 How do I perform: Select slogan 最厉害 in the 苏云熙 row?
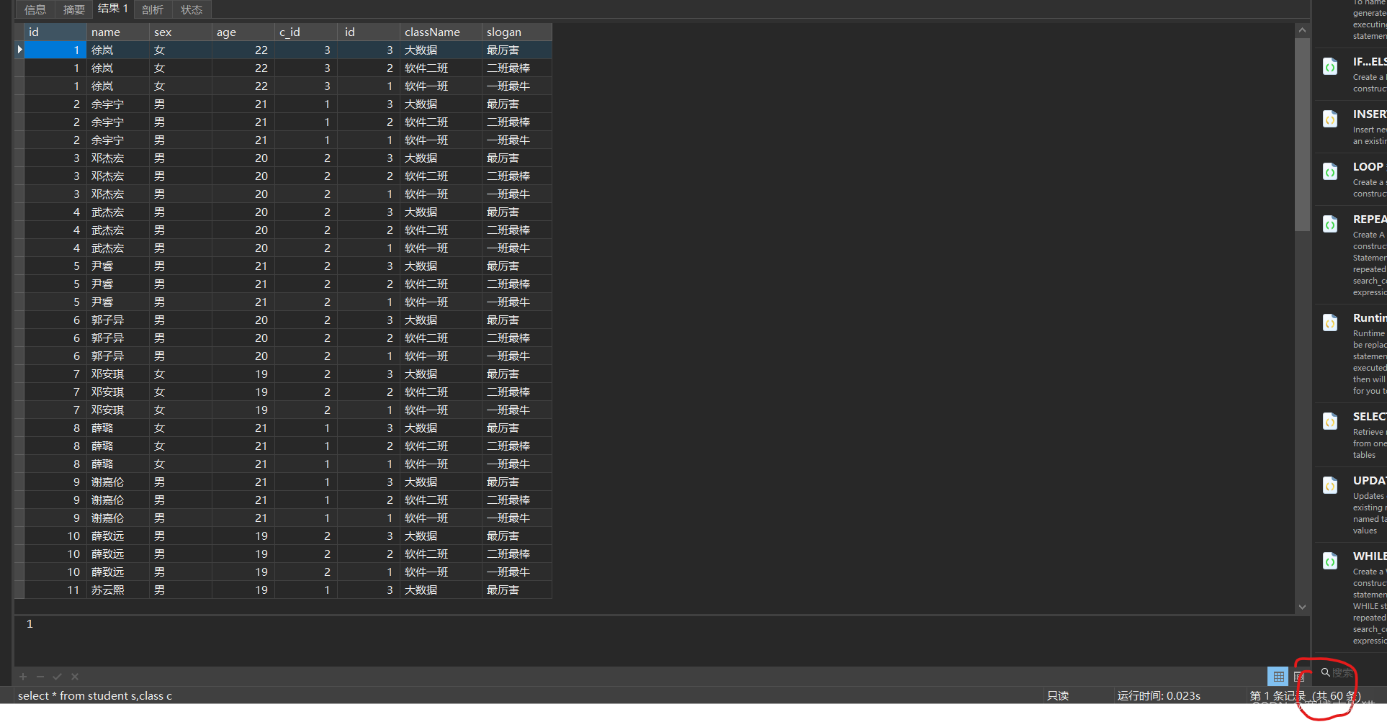pyautogui.click(x=517, y=590)
